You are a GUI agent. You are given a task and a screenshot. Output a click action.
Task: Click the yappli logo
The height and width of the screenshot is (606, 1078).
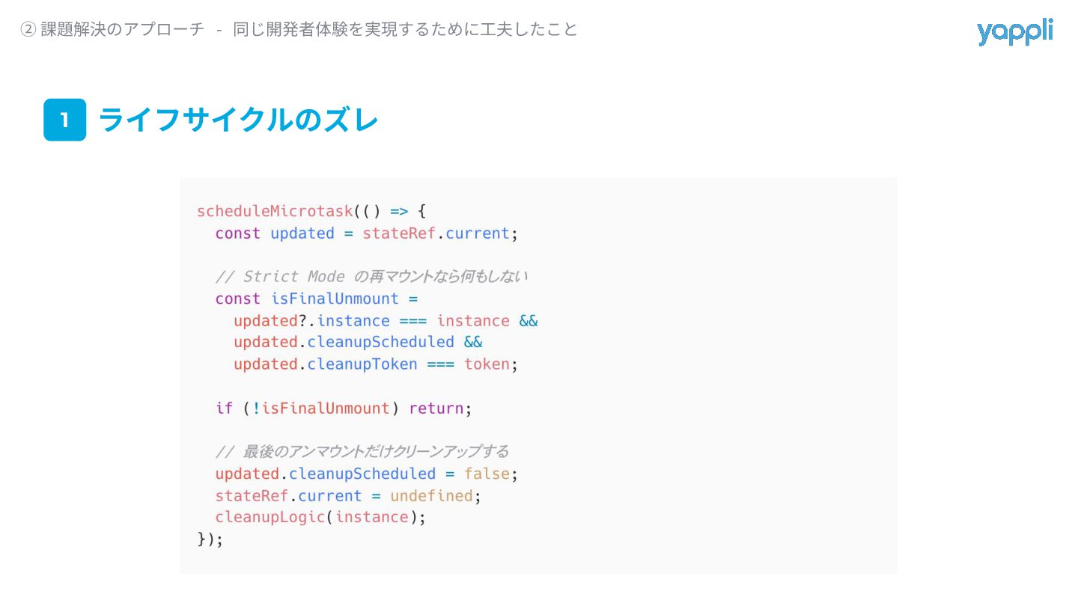[x=1014, y=32]
